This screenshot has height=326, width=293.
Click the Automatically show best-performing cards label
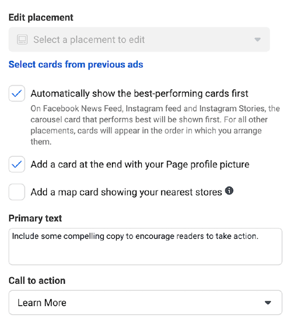point(139,94)
